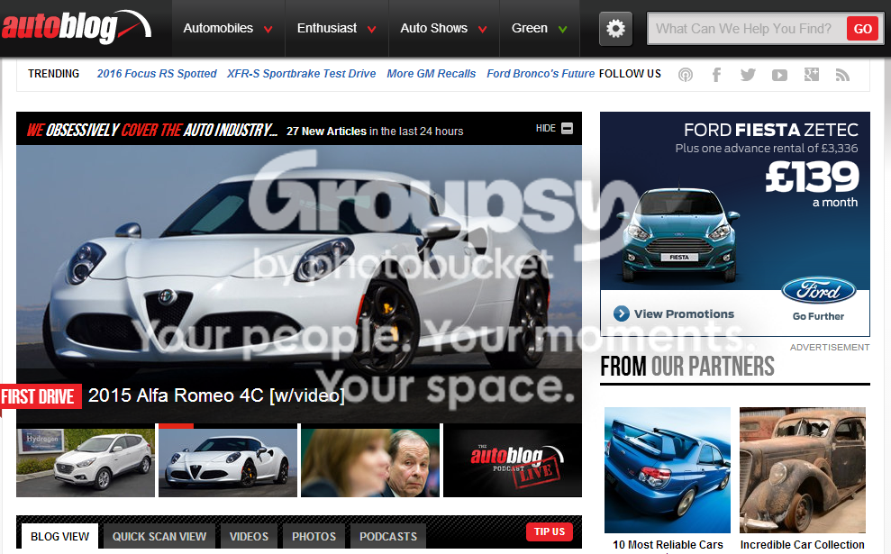Select the Autoblog Podcast Live thumbnail
891x554 pixels.
coord(513,463)
